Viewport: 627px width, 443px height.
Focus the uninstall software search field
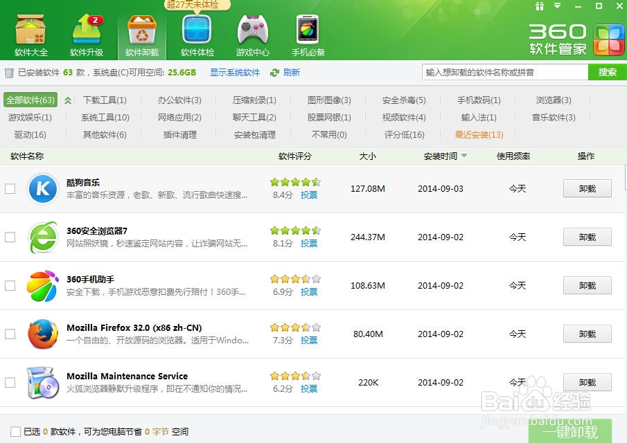(505, 72)
